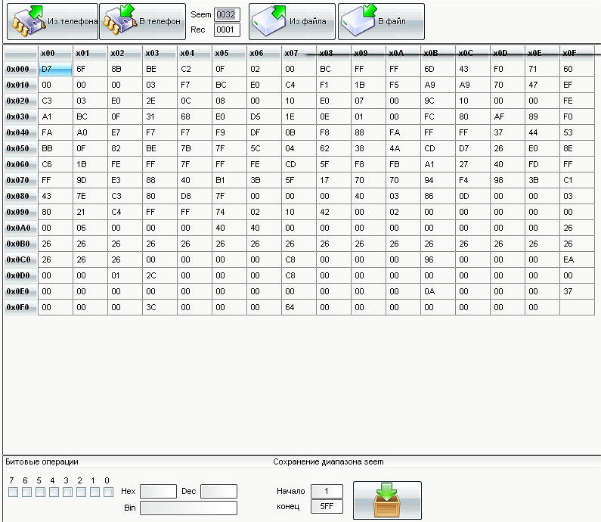The height and width of the screenshot is (522, 601).
Task: Select cell CD in row 0x060
Action: coord(299,164)
